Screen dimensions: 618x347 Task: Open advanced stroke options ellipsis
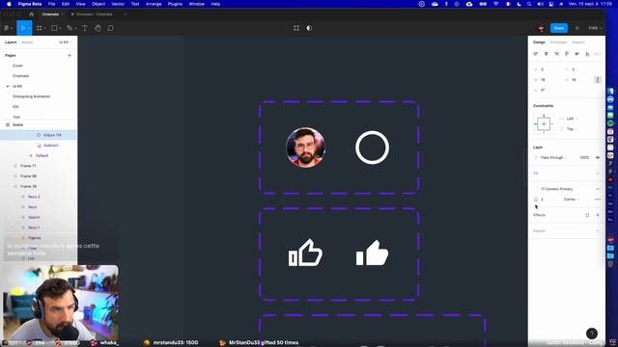tap(598, 200)
